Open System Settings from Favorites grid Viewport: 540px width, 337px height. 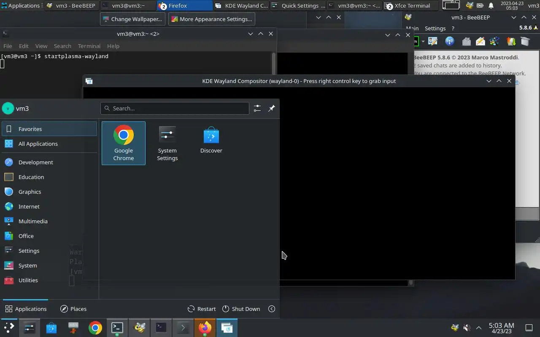point(167,143)
